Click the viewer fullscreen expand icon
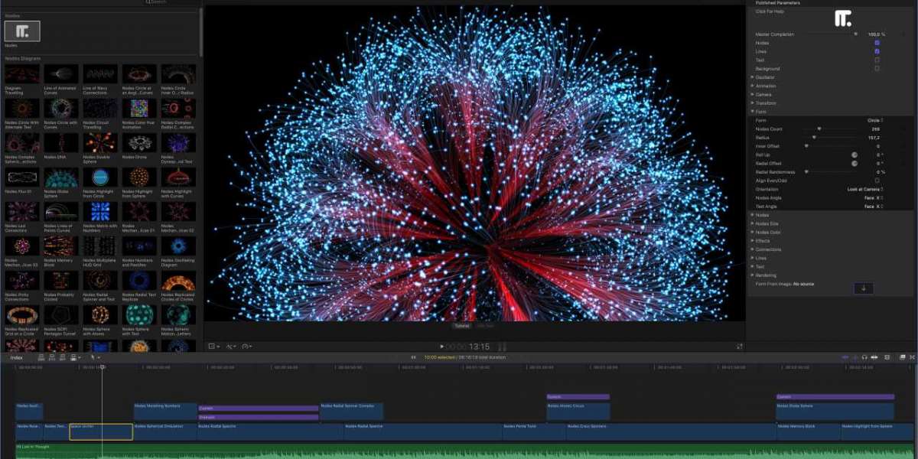This screenshot has width=918, height=459. pyautogui.click(x=739, y=346)
